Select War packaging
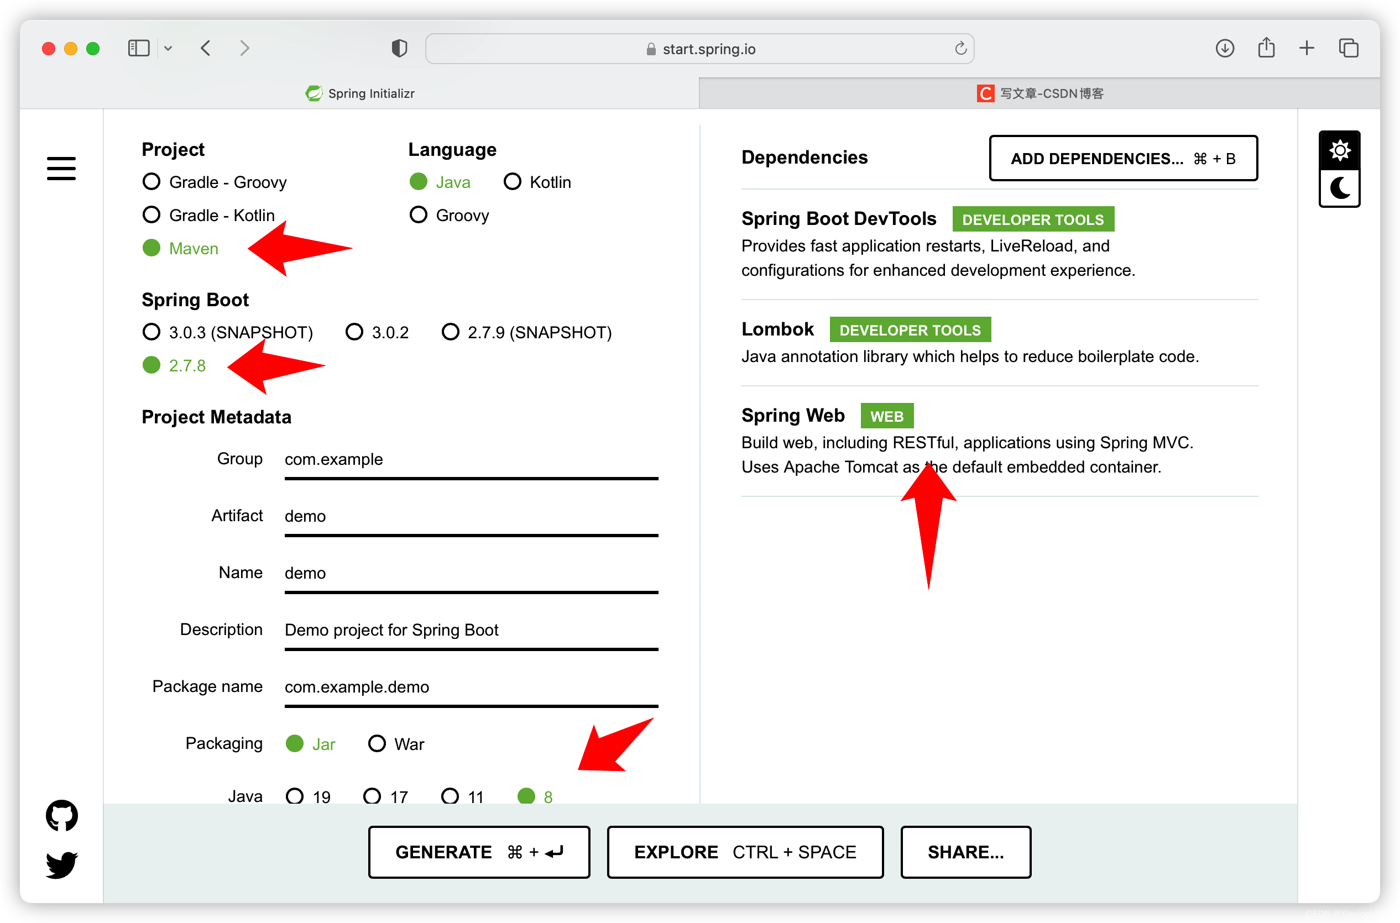 coord(396,743)
